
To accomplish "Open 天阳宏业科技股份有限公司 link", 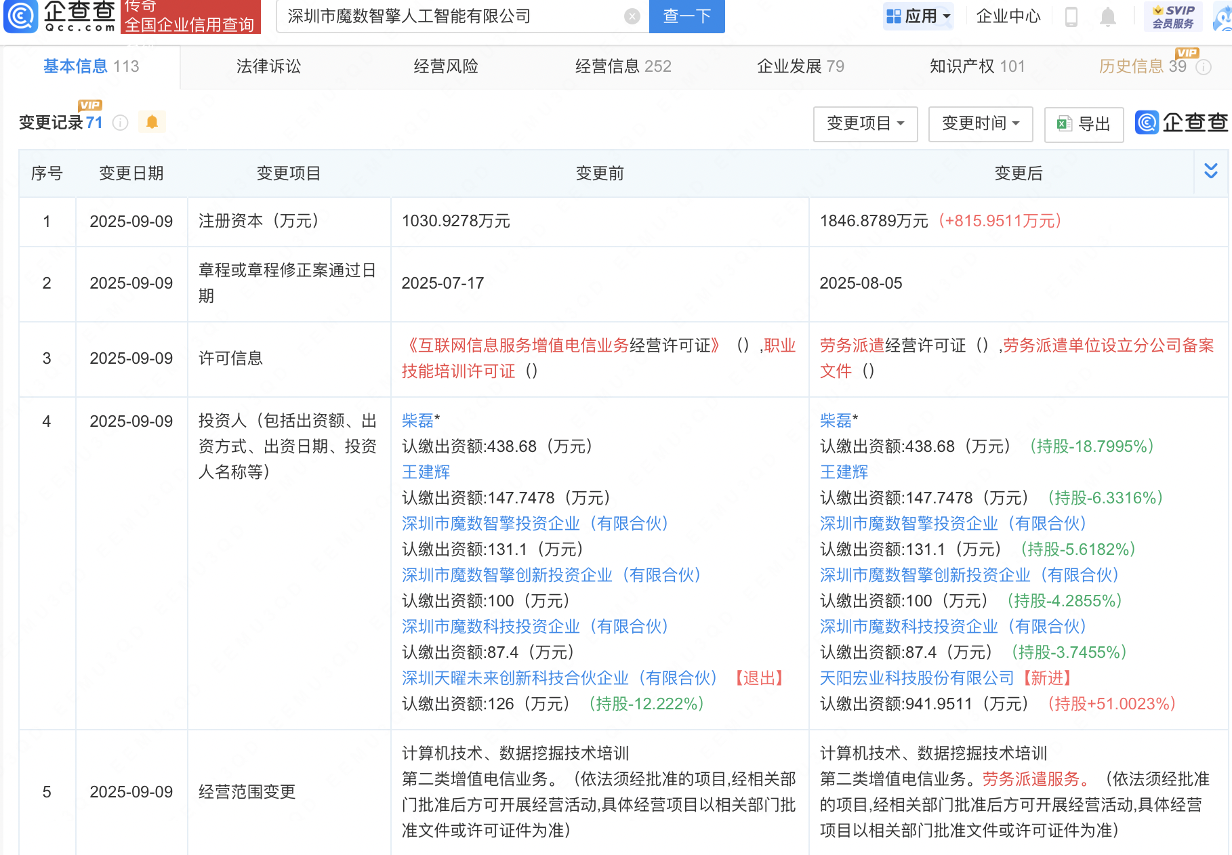I will pyautogui.click(x=916, y=677).
